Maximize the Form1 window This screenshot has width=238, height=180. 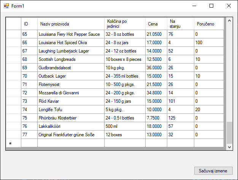[x=211, y=6]
